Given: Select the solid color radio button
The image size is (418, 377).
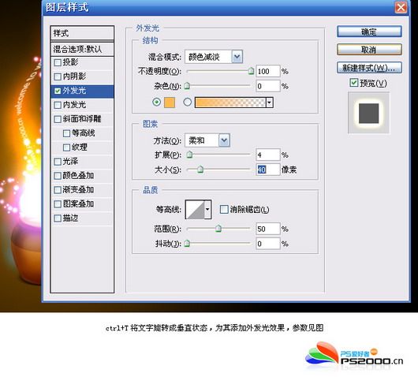Looking at the screenshot, I should coord(156,102).
